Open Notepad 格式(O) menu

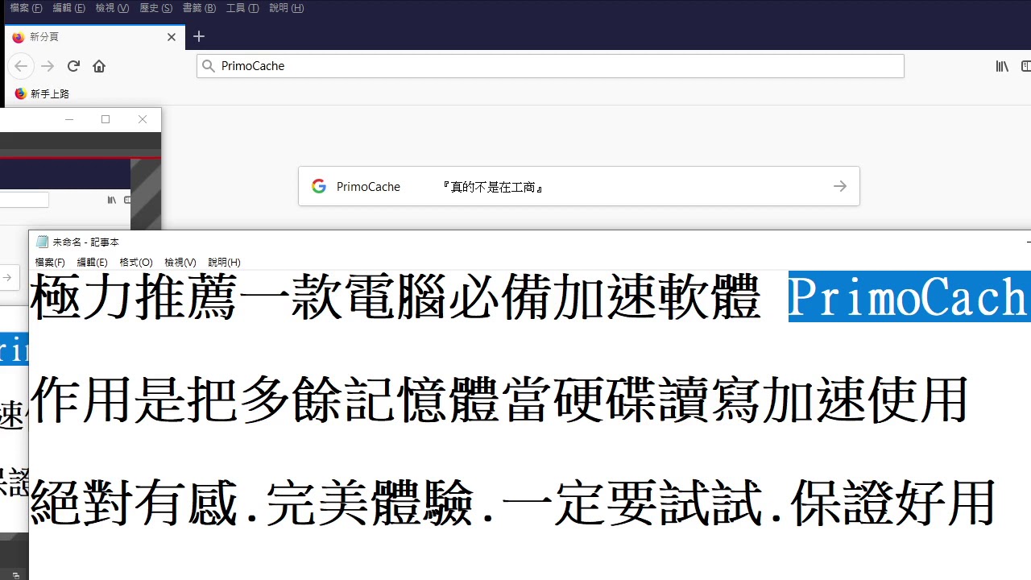point(135,263)
